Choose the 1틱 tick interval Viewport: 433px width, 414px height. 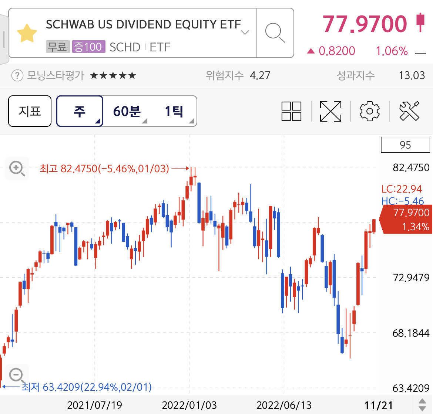[x=174, y=111]
